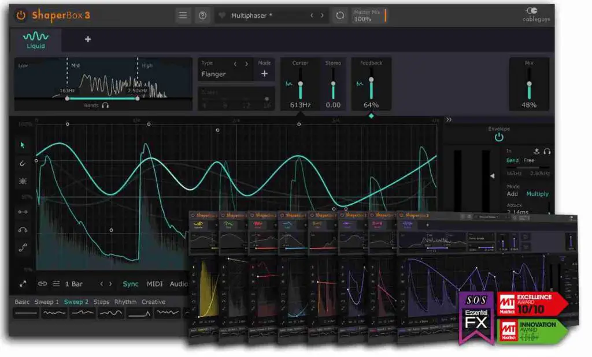Screen dimensions: 592x357
Task: Increase LFO length with right arrow
Action: pyautogui.click(x=110, y=284)
